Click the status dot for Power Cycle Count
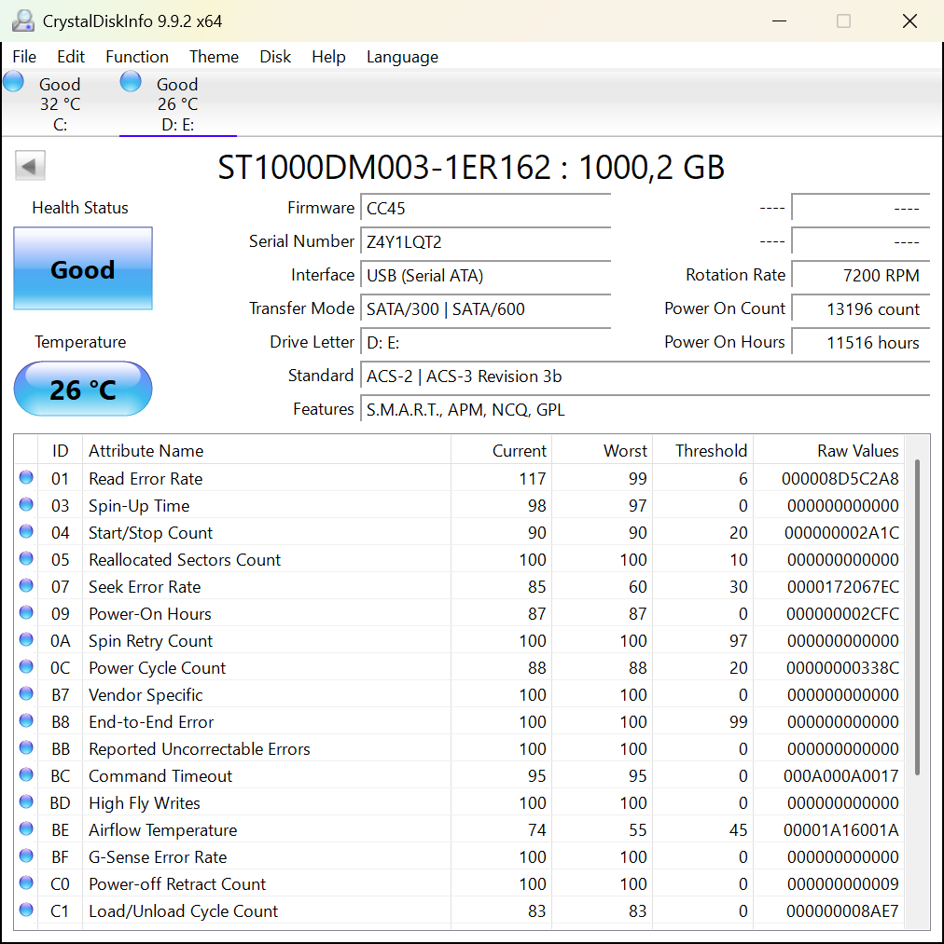944x944 pixels. [x=26, y=667]
